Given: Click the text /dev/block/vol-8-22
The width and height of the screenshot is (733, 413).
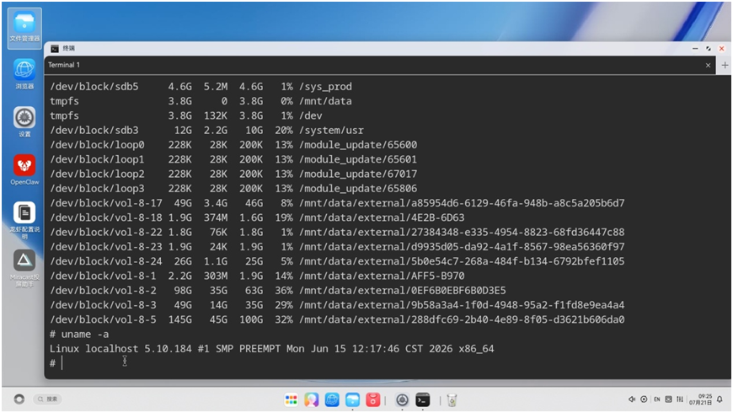Looking at the screenshot, I should click(106, 232).
